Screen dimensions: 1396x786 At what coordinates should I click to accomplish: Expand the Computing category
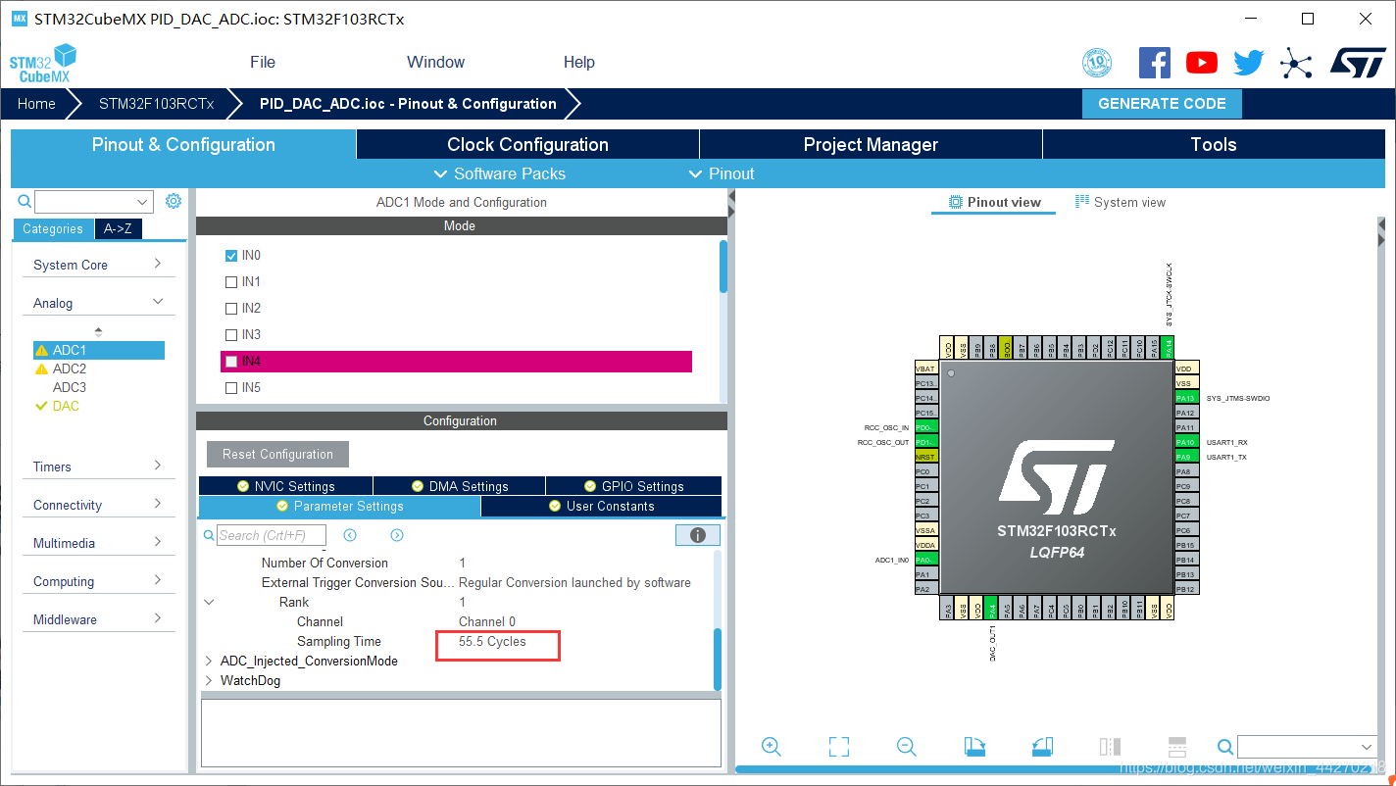pos(158,580)
